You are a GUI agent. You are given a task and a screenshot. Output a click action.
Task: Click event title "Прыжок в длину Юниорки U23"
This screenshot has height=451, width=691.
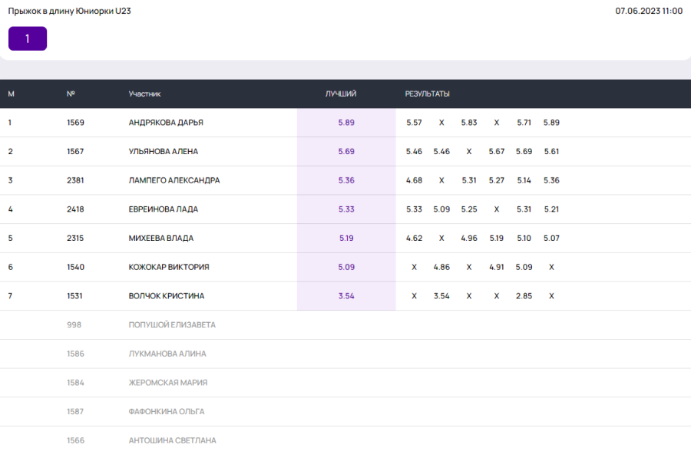pyautogui.click(x=69, y=11)
